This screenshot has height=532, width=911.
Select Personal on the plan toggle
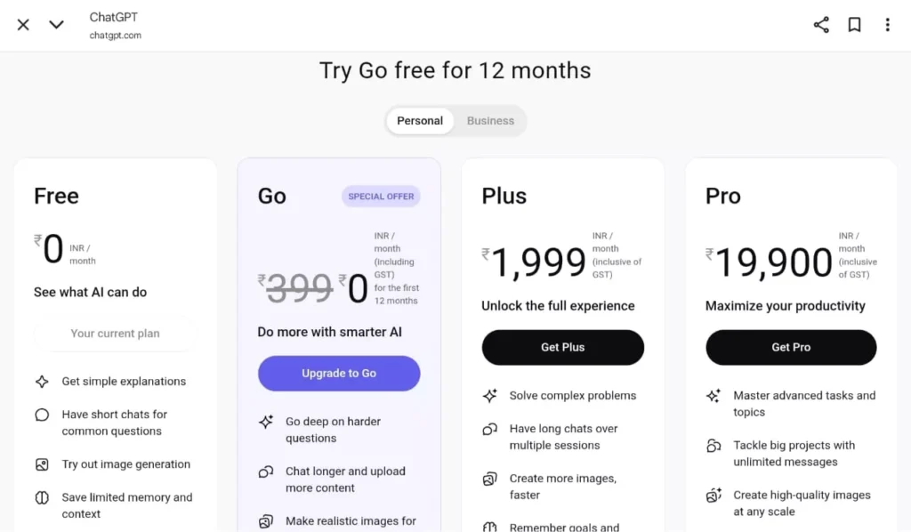[420, 120]
